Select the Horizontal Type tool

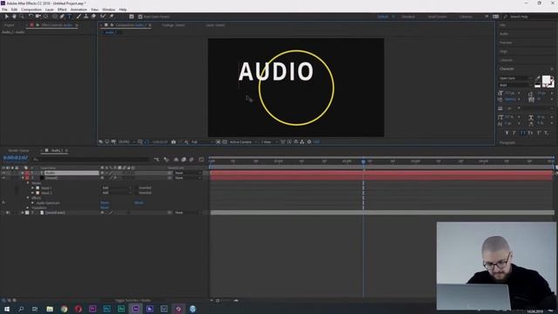point(70,17)
